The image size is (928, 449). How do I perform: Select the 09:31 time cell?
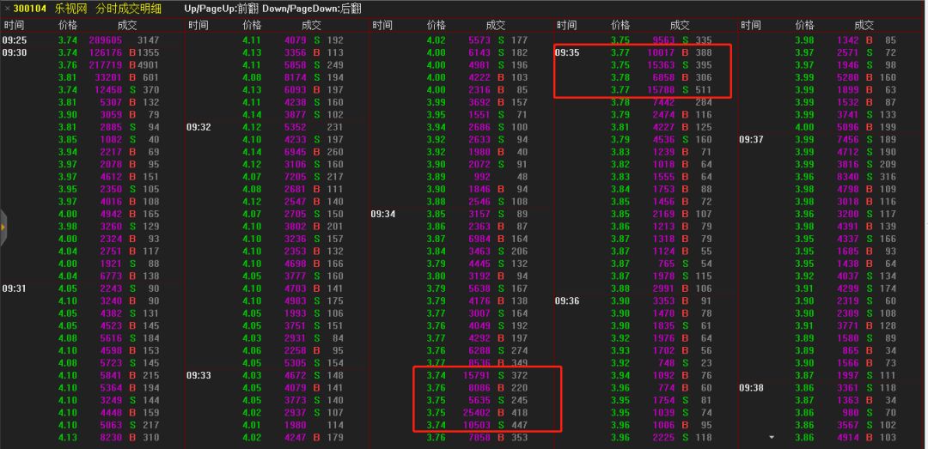tap(14, 288)
